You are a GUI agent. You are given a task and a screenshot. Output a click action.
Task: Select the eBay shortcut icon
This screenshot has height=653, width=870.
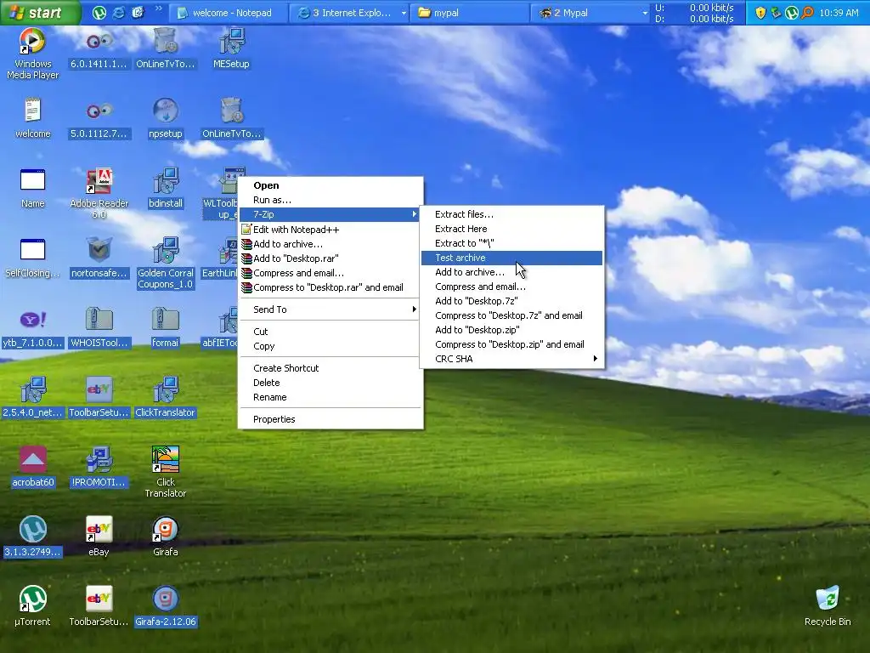(99, 529)
